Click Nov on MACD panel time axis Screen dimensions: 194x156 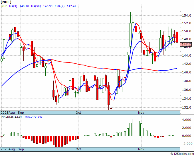point(141,149)
